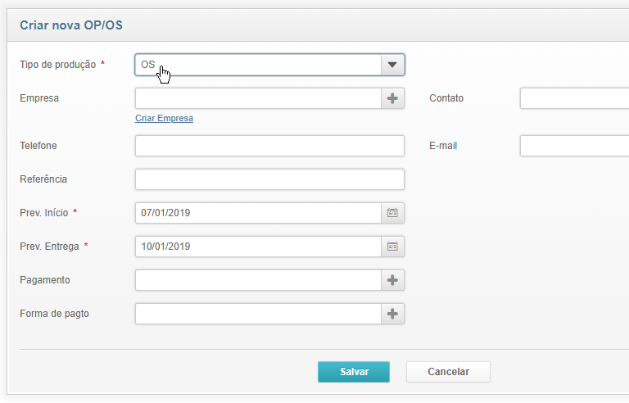Screen dimensions: 629x403
Task: Open calendar picker for Prev. Início
Action: click(x=392, y=213)
